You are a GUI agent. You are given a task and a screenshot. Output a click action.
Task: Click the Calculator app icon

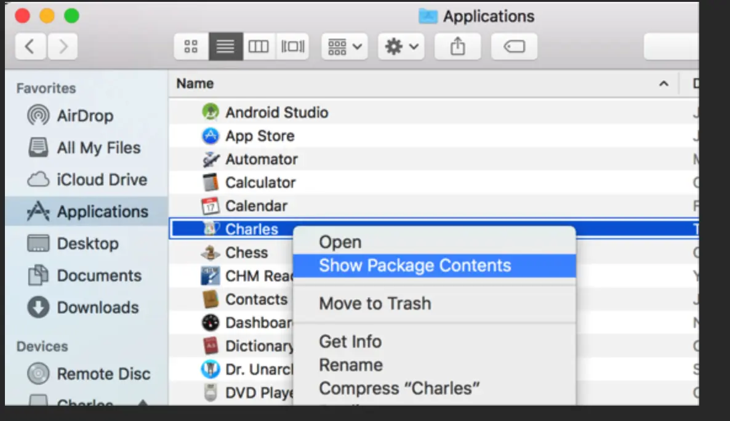211,183
